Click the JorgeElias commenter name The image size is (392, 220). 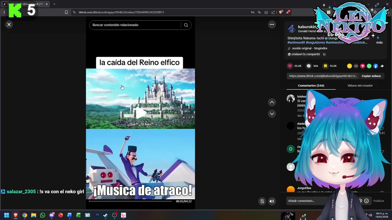coord(304,188)
